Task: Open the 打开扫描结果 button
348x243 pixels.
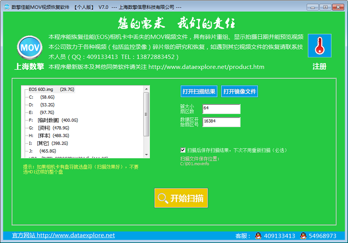Action: coord(199,91)
